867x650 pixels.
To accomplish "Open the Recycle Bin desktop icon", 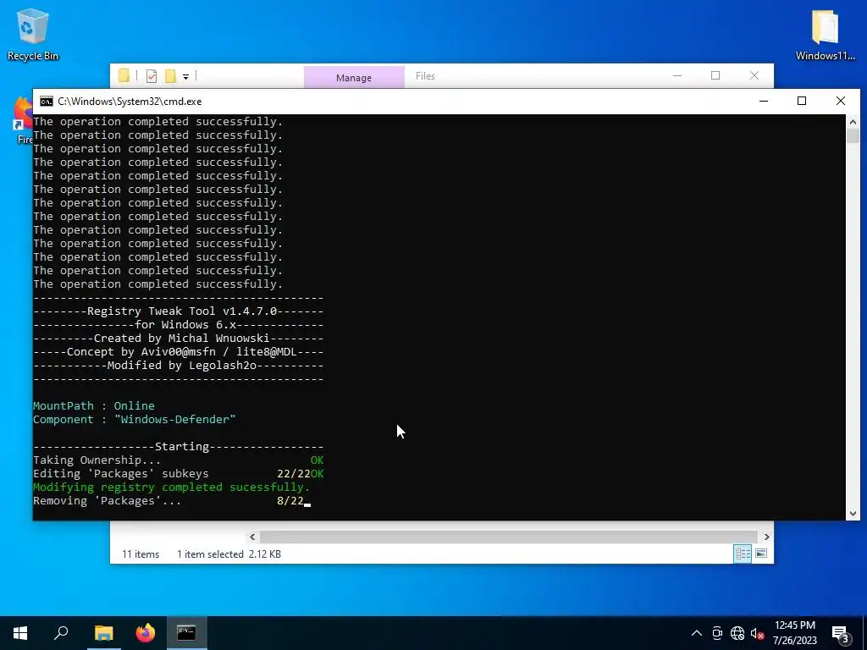I will pyautogui.click(x=32, y=35).
